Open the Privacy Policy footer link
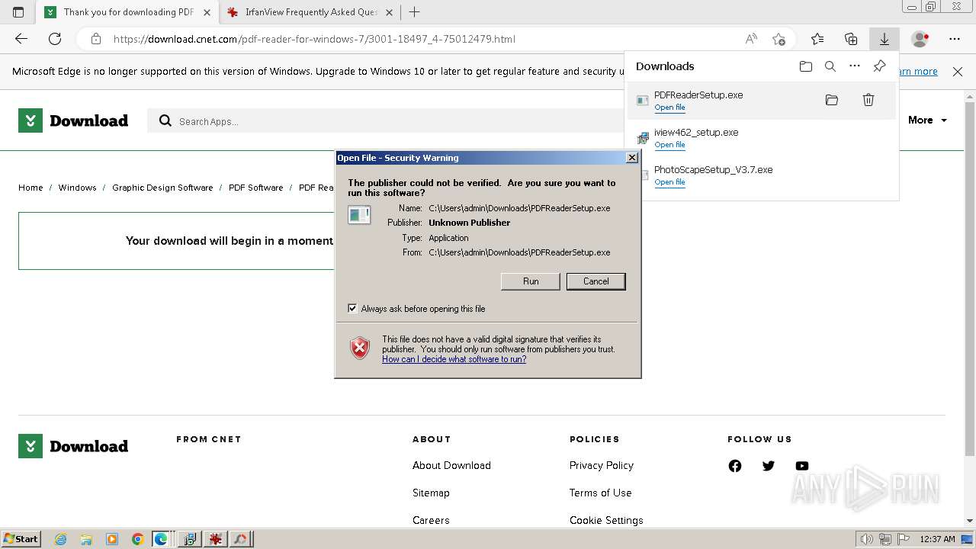This screenshot has width=976, height=549. (602, 466)
